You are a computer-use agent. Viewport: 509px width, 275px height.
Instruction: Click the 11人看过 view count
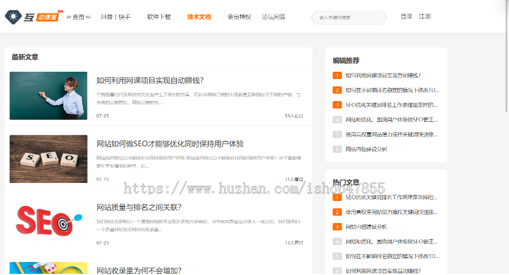point(294,179)
